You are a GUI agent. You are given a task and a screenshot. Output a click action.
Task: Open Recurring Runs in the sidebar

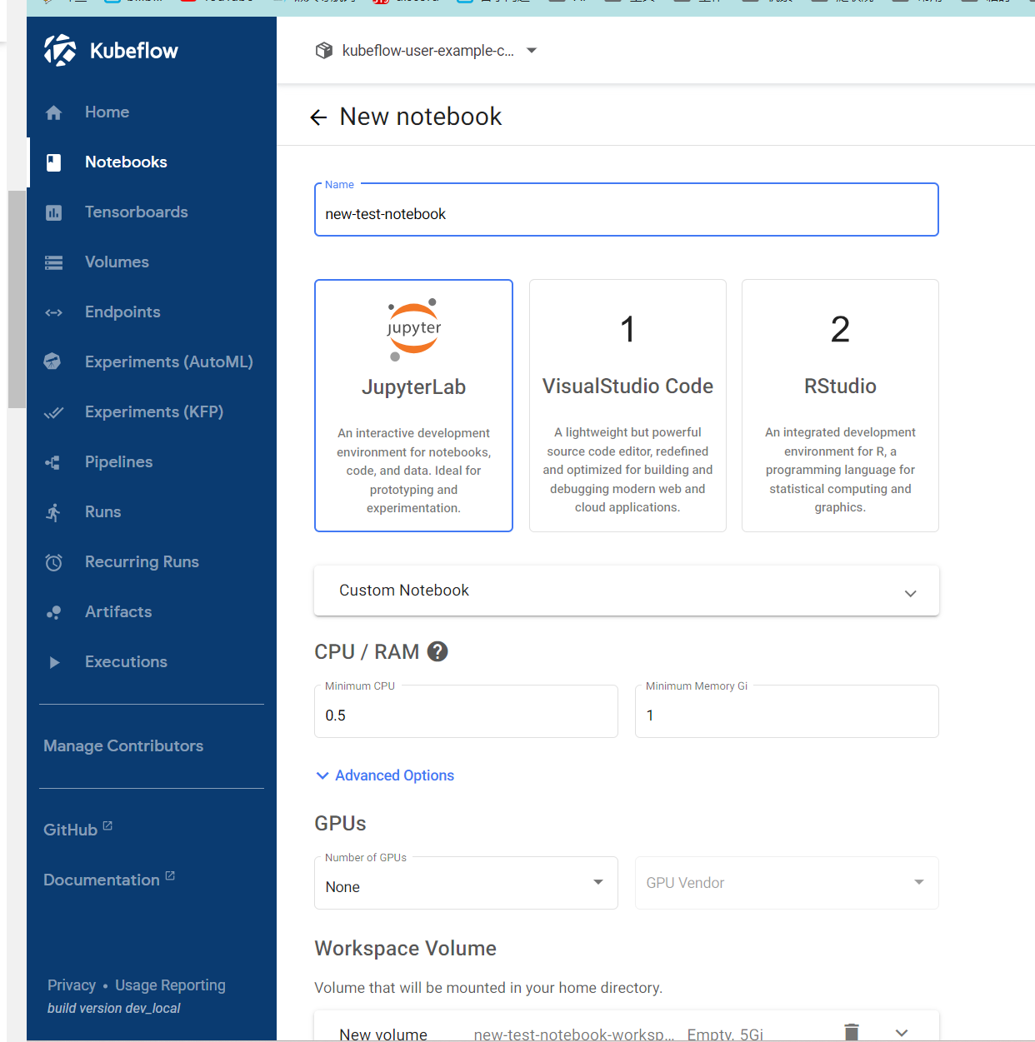152,562
